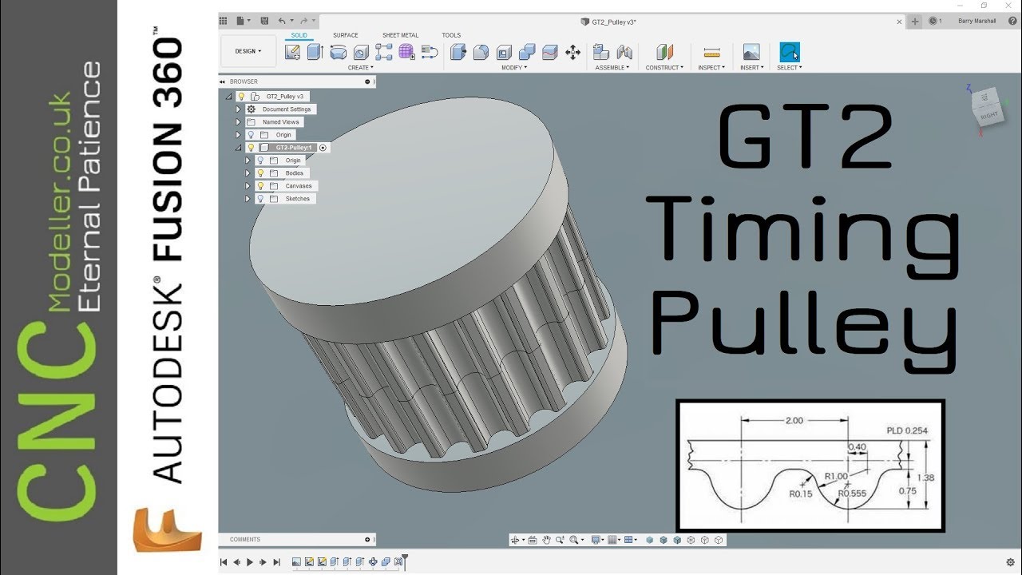Open the DESIGN workspace dropdown

coord(248,51)
